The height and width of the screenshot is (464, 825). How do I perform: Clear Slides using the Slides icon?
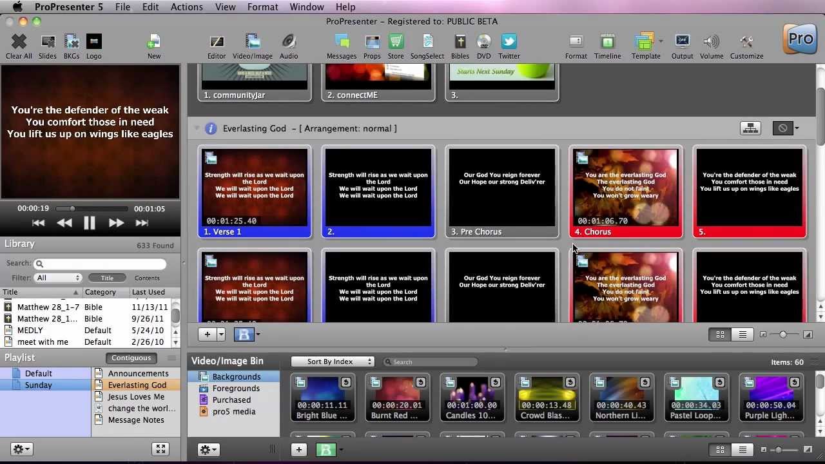[48, 43]
